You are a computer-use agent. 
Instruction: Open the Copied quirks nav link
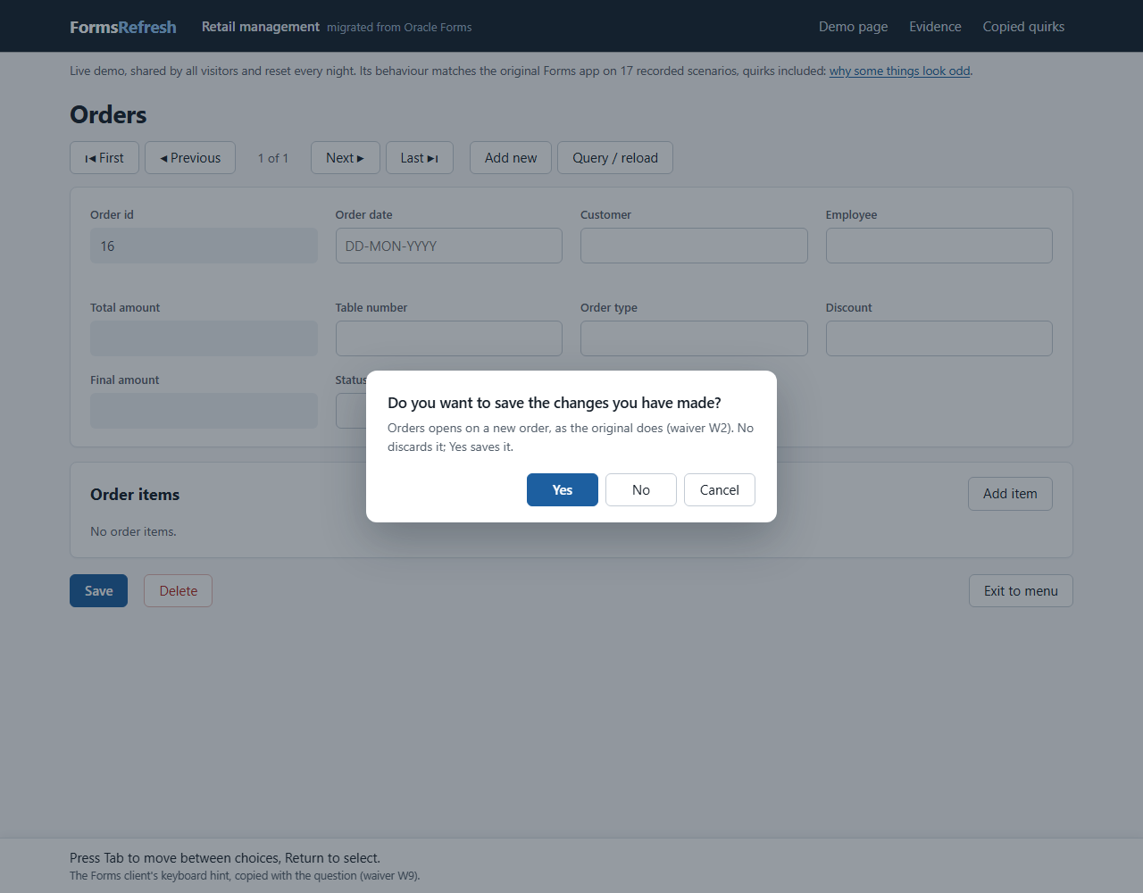coord(1023,27)
